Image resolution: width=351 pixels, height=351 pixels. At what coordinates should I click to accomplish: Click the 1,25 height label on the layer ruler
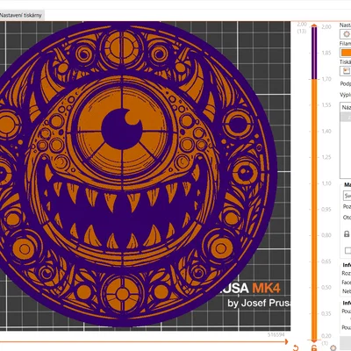coord(326,157)
